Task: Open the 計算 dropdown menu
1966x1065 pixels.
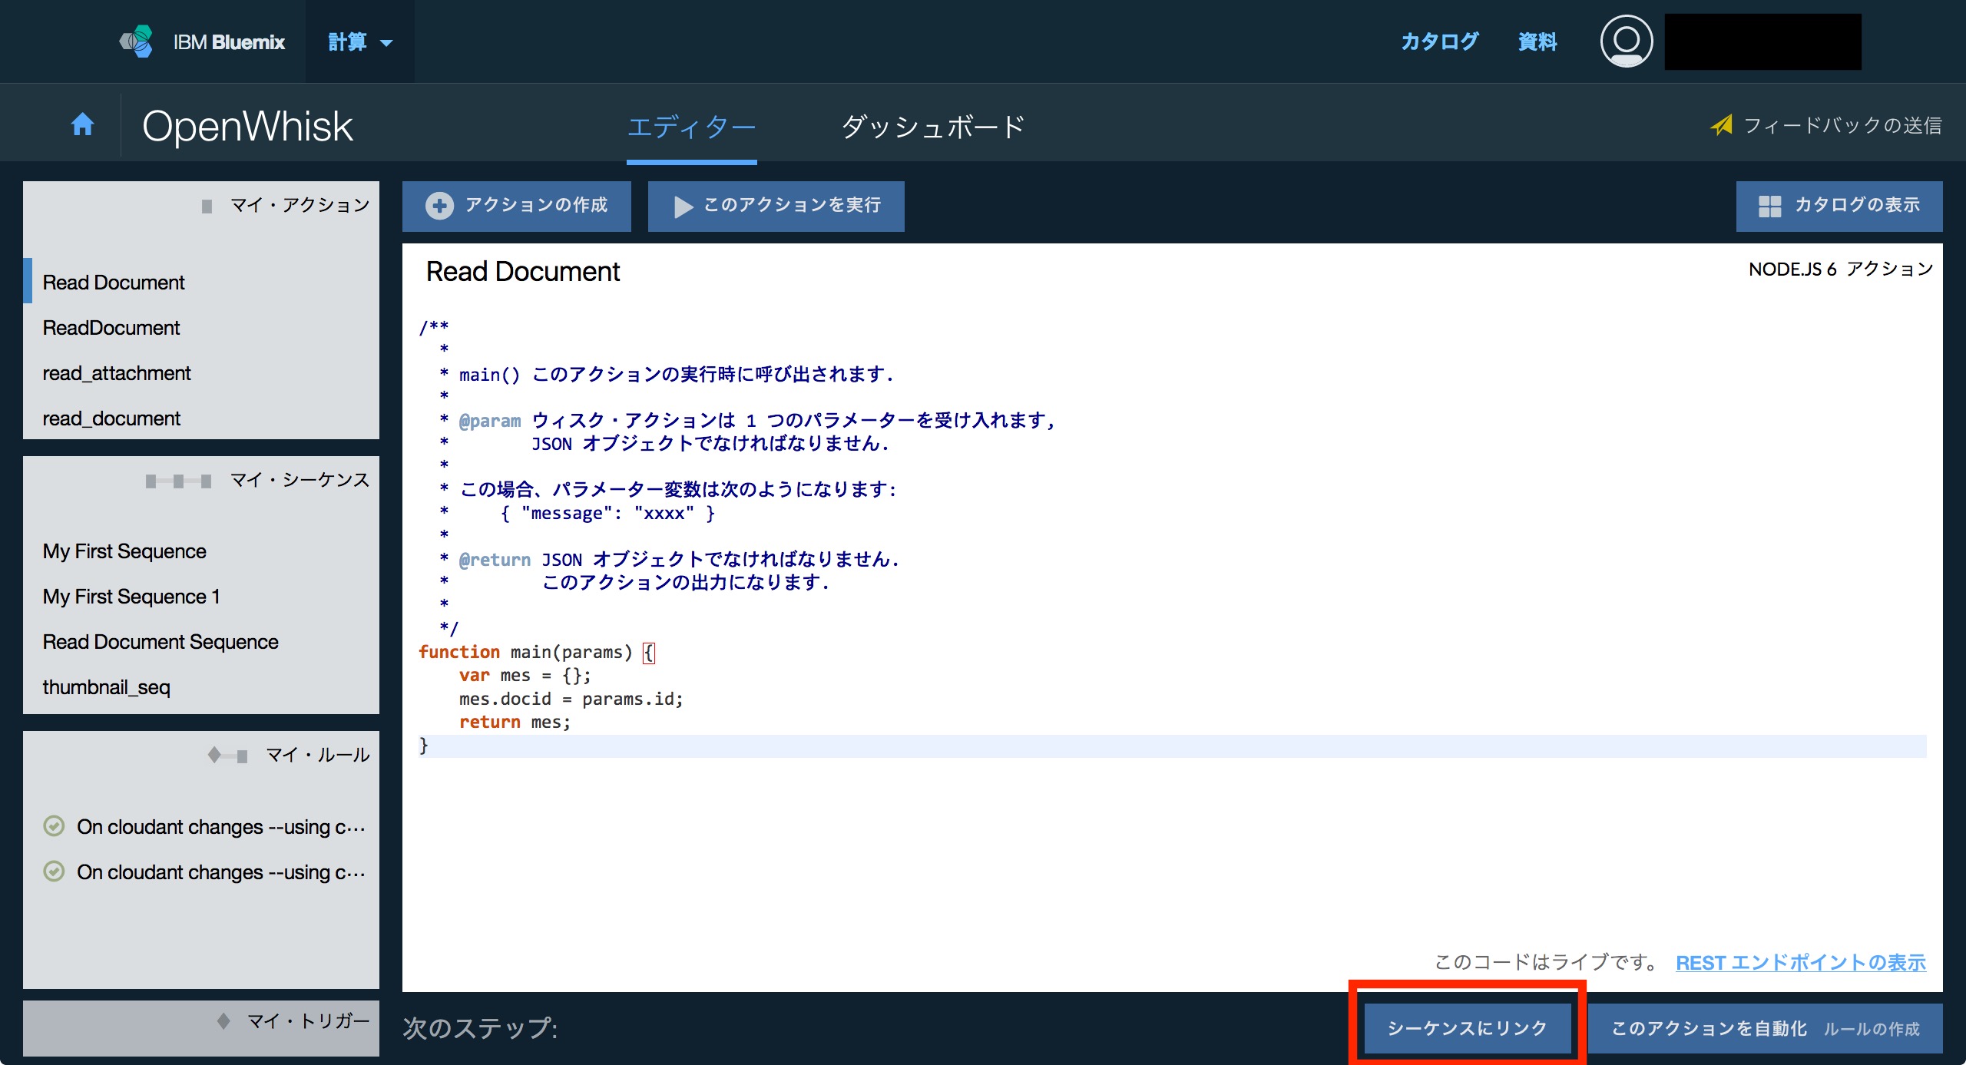Action: coord(360,41)
